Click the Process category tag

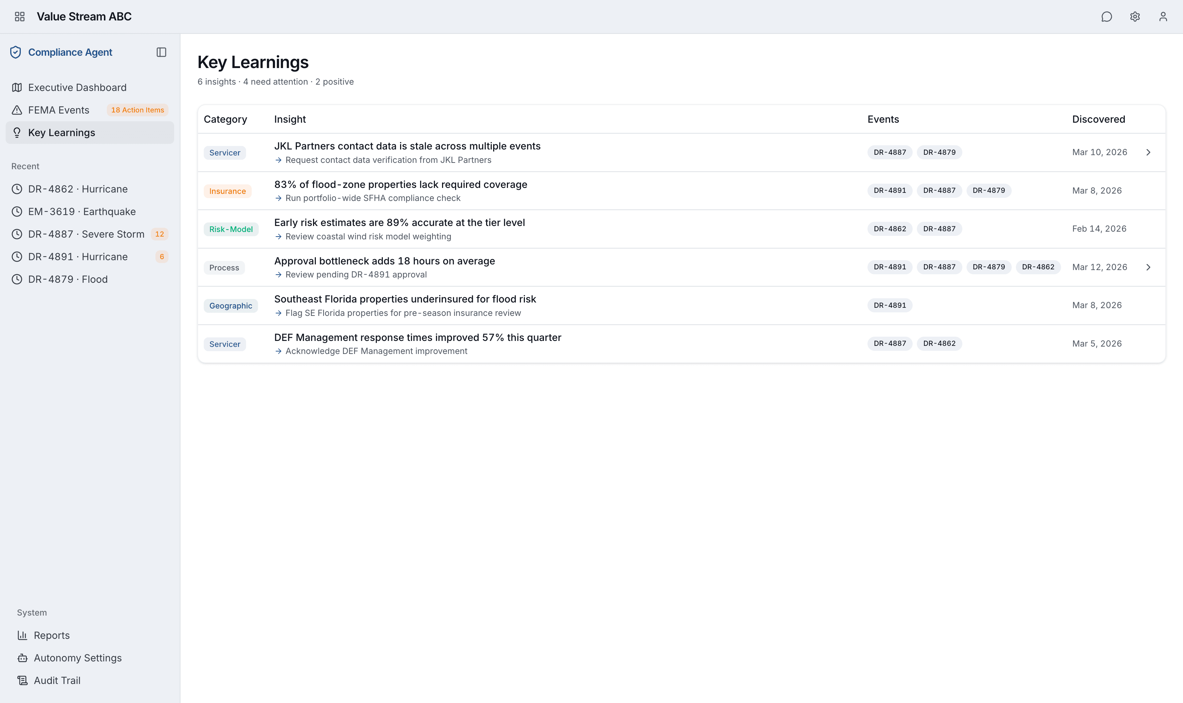(x=225, y=268)
